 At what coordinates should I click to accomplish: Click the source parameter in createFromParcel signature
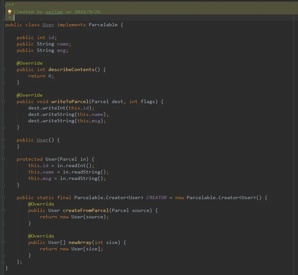tap(141, 211)
